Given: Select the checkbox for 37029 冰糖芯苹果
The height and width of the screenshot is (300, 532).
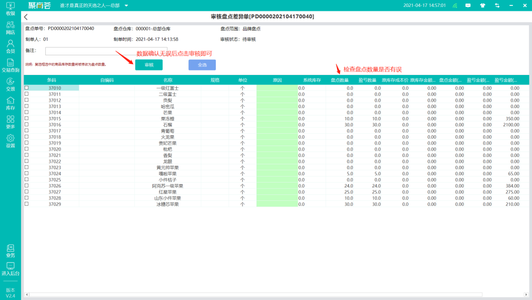Looking at the screenshot, I should (x=27, y=204).
